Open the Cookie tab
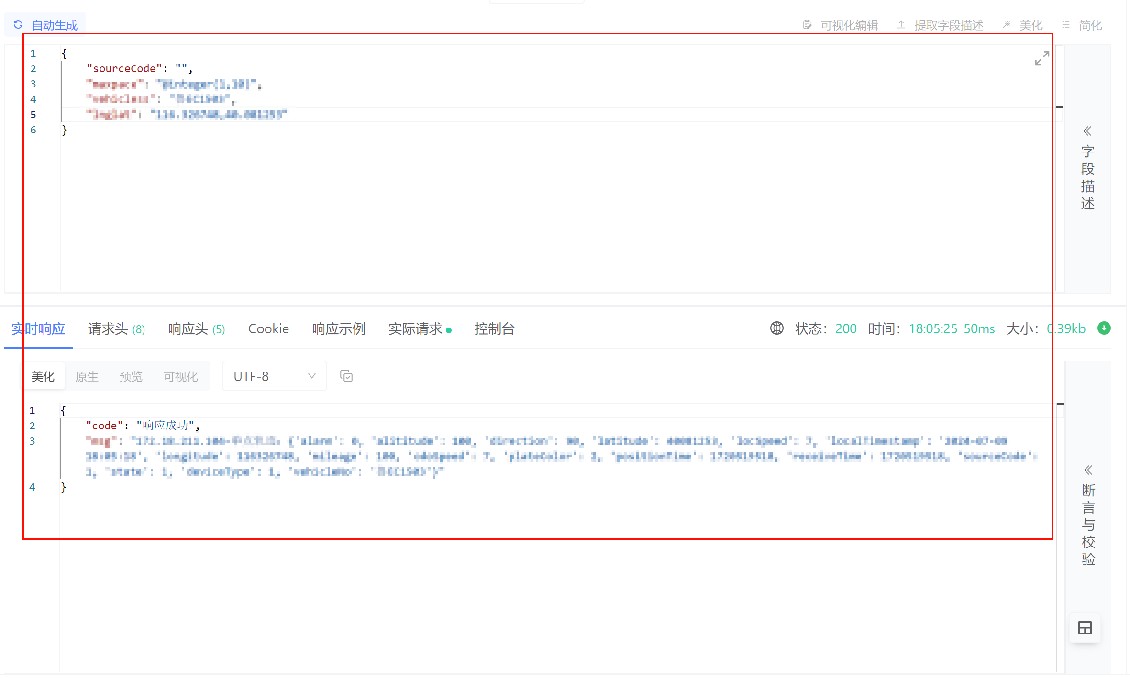This screenshot has height=678, width=1130. coord(268,329)
